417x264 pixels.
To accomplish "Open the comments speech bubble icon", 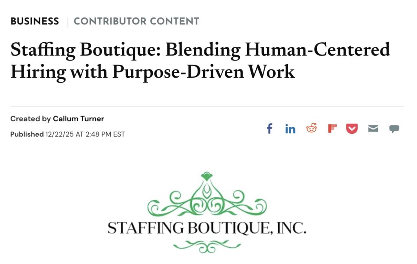I will [x=394, y=129].
